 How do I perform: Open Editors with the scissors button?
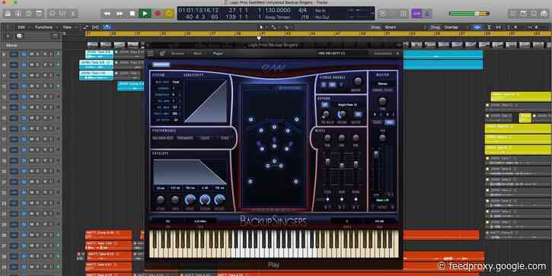(x=73, y=14)
